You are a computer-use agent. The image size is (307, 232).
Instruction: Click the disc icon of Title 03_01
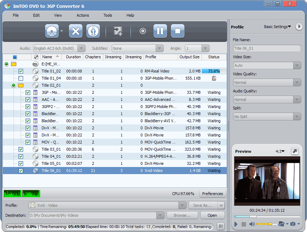click(x=36, y=149)
